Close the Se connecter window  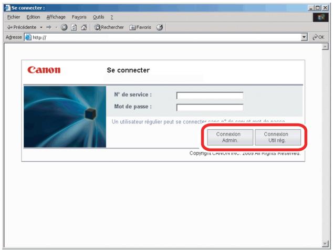[x=325, y=8]
